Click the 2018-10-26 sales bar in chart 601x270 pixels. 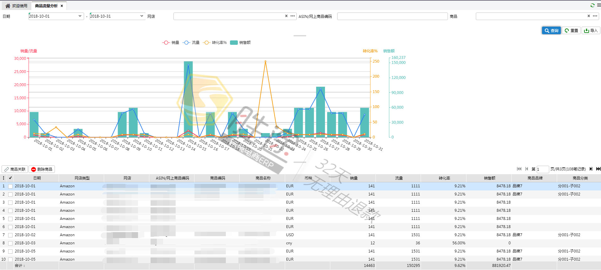(x=321, y=112)
